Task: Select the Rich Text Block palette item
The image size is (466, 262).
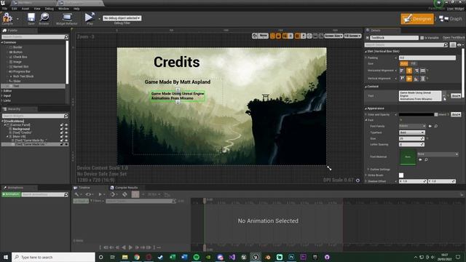Action: 23,76
